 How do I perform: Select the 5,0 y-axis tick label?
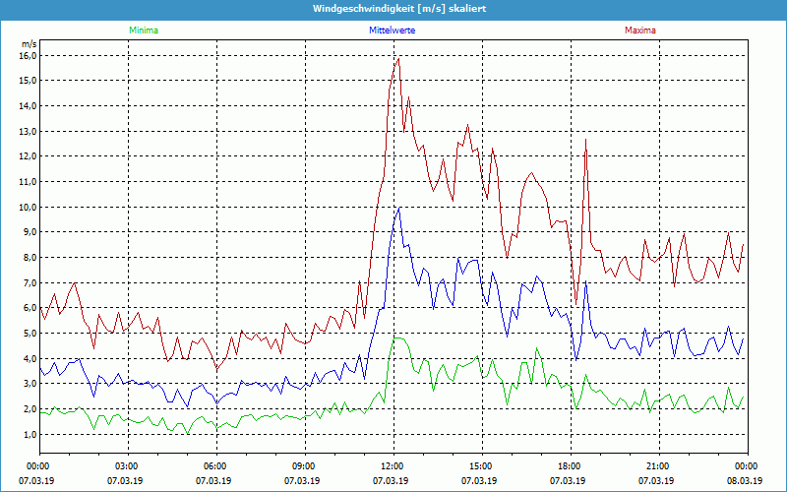click(x=30, y=333)
